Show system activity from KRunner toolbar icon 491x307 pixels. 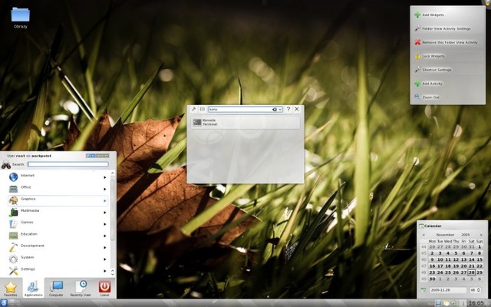[203, 109]
